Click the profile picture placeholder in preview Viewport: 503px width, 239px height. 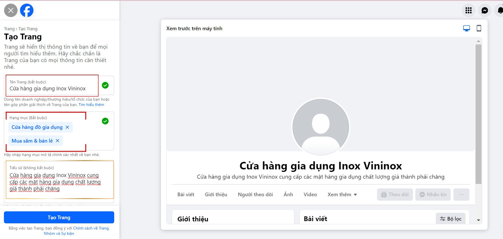click(x=321, y=127)
